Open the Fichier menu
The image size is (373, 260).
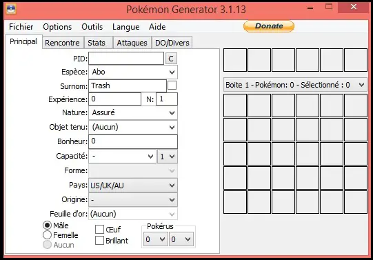[x=21, y=27]
